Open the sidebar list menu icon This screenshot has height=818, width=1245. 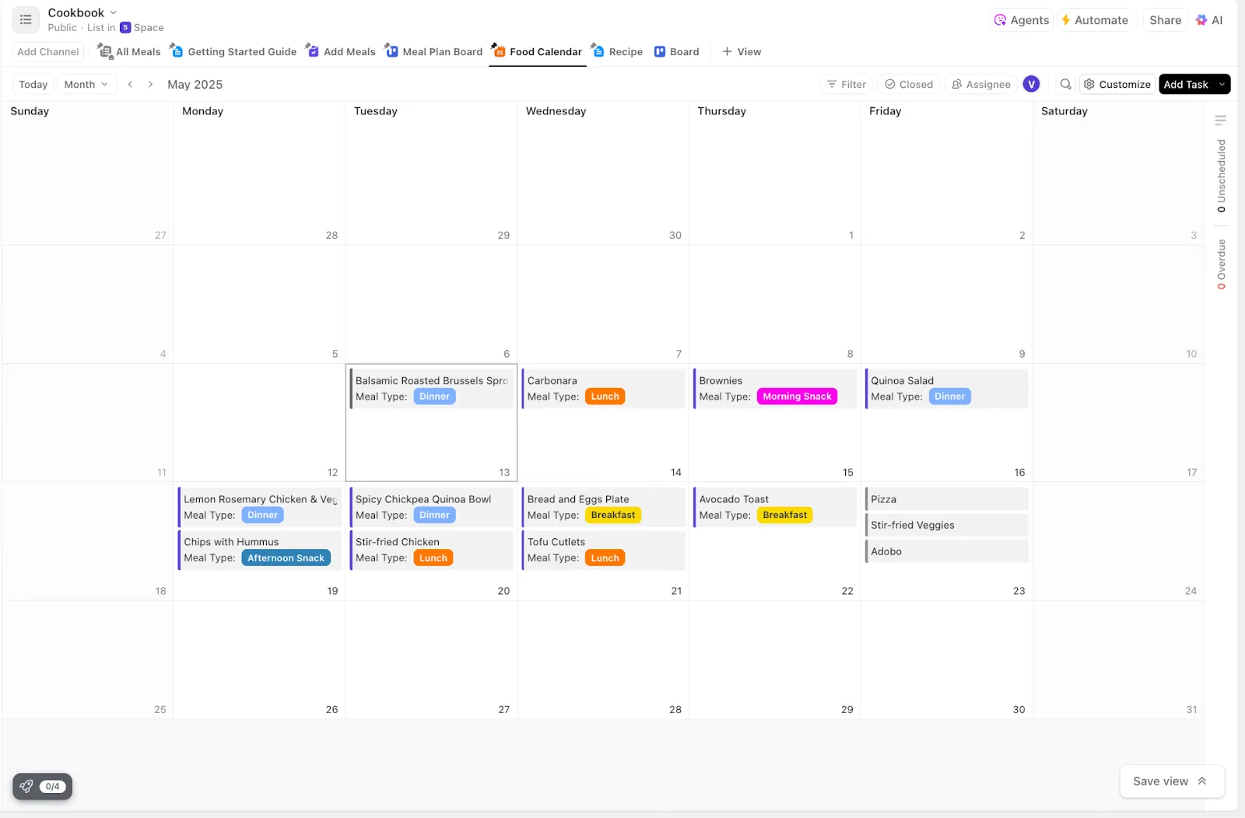click(x=26, y=20)
